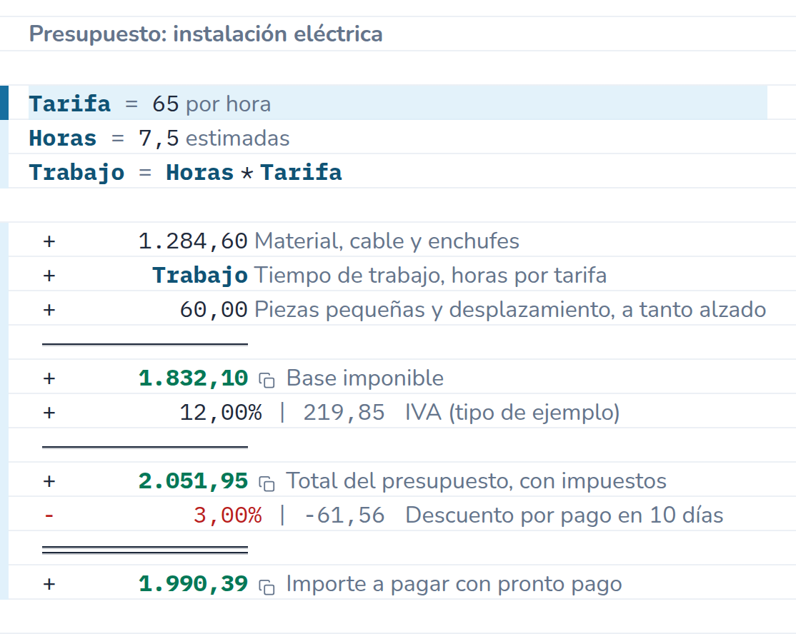Screen dimensions: 796x634
Task: Click 'Total del presupuesto, con impuestos'
Action: coord(476,480)
